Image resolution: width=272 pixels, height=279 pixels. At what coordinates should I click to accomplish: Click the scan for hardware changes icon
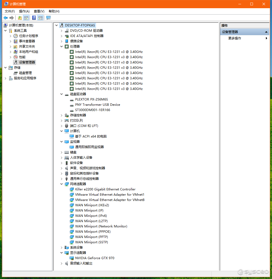tap(48, 18)
